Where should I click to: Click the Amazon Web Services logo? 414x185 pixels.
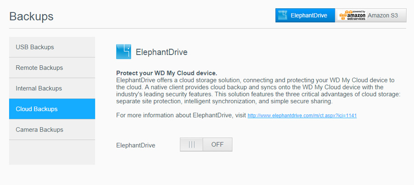352,15
